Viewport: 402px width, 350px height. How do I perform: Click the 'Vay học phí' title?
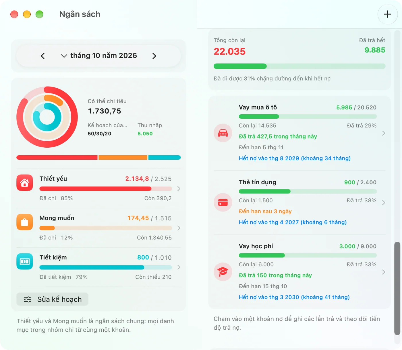coord(256,246)
